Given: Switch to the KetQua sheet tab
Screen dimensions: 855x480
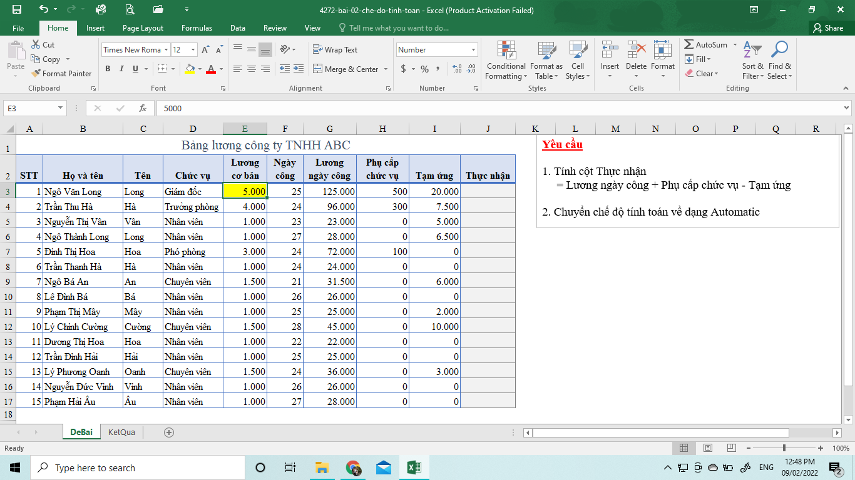Looking at the screenshot, I should [121, 432].
